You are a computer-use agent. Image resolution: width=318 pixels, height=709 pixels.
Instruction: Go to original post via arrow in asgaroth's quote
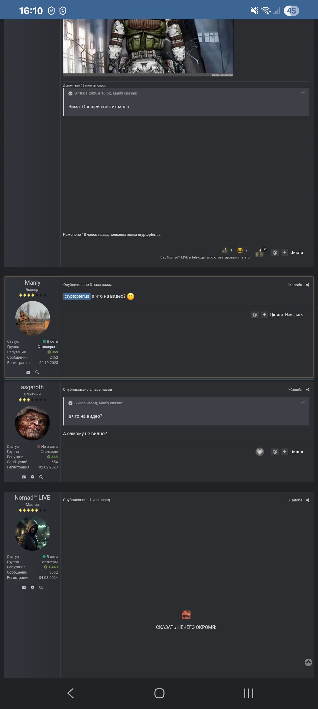click(303, 402)
